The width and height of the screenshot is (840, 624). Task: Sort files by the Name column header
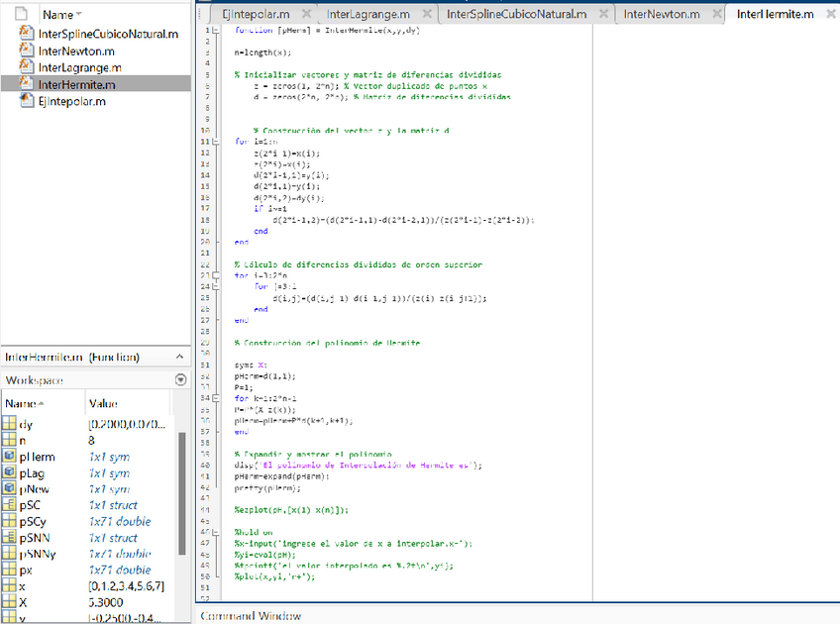pos(59,15)
